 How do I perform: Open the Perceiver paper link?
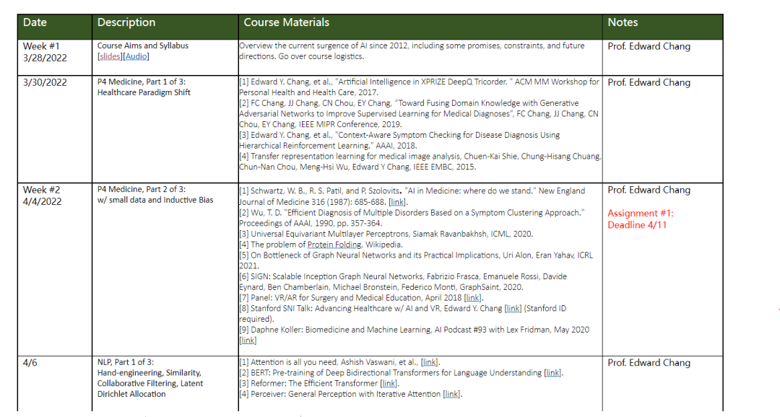[451, 394]
